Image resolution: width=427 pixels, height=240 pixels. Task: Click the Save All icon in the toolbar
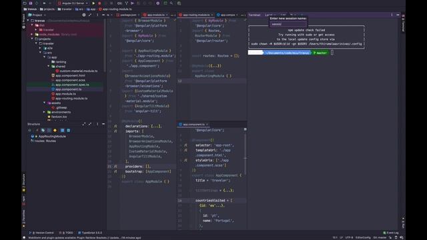(x=31, y=3)
